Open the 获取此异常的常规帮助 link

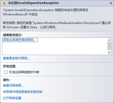(20, 40)
